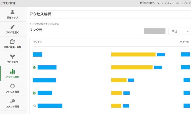This screenshot has height=114, width=191.
Task: Click the gray button beside the date dropdown
Action: pyautogui.click(x=155, y=31)
